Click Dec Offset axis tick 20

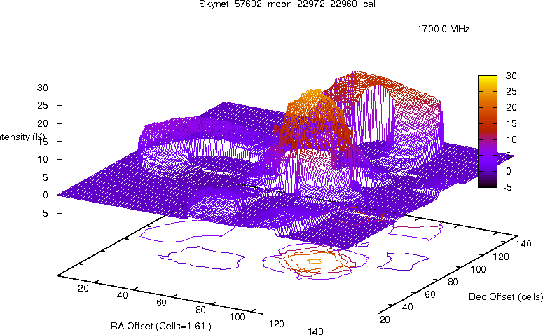(x=385, y=320)
